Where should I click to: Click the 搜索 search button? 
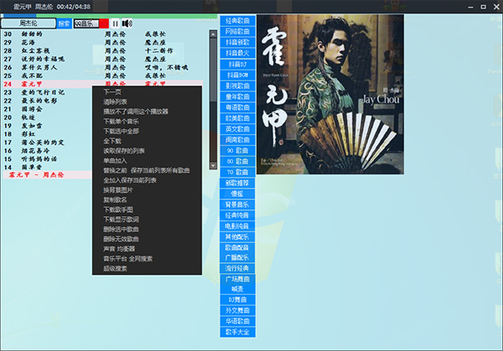coord(64,23)
